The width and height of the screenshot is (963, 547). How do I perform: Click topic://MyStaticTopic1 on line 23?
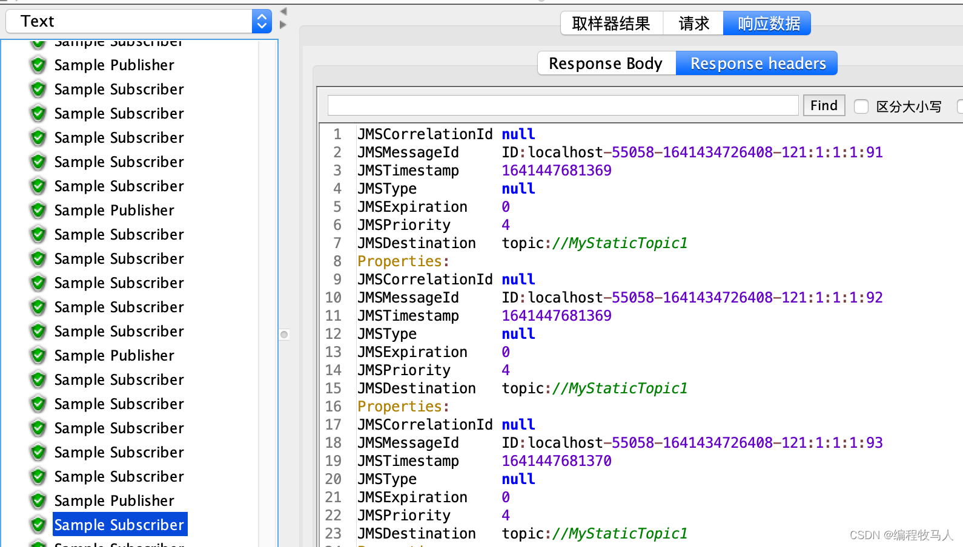pyautogui.click(x=595, y=533)
